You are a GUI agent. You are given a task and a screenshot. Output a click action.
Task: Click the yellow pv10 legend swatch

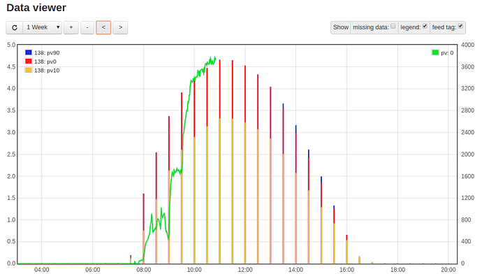click(x=29, y=70)
